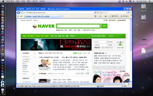Screen dimensions: 153x96
Task: Click the 로그인 login button
Action: [x=110, y=45]
